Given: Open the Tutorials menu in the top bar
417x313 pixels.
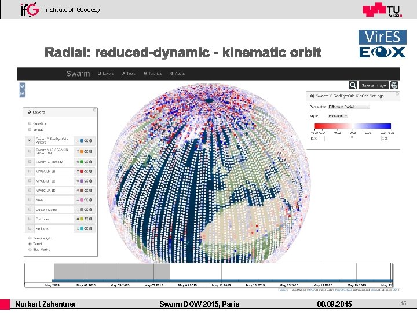Looking at the screenshot, I should tap(153, 74).
